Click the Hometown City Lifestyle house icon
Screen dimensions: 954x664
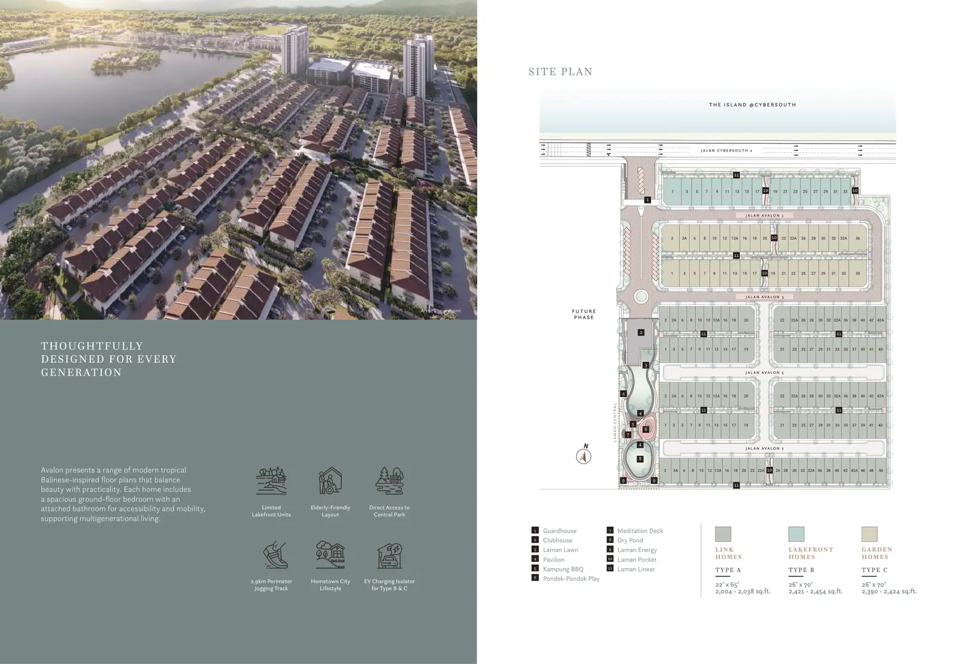coord(330,555)
